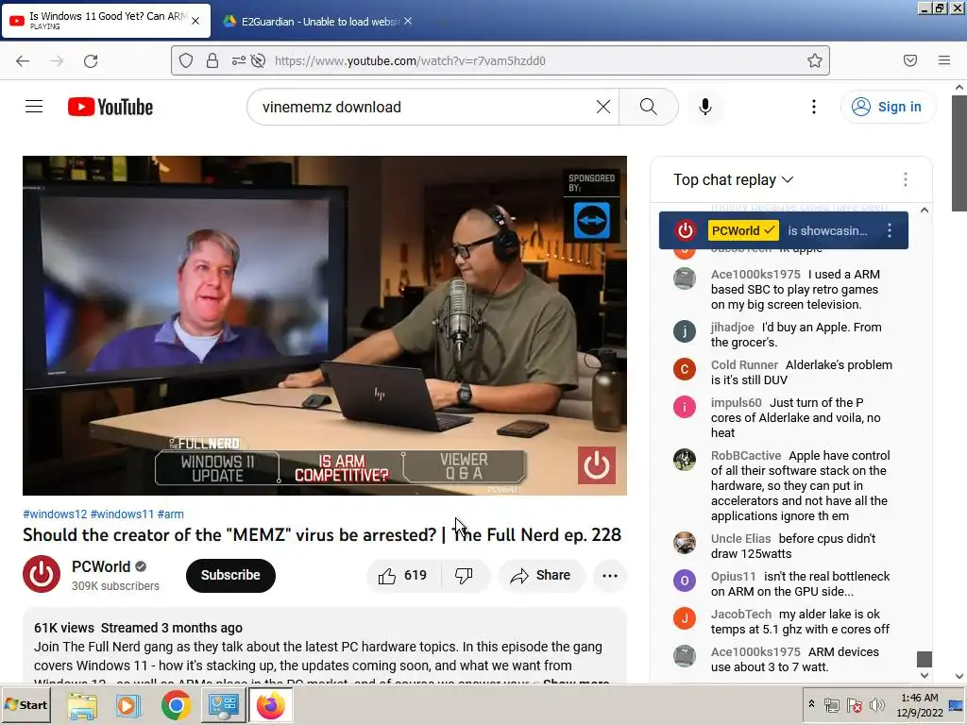967x725 pixels.
Task: Clear the search query with the X
Action: 603,107
